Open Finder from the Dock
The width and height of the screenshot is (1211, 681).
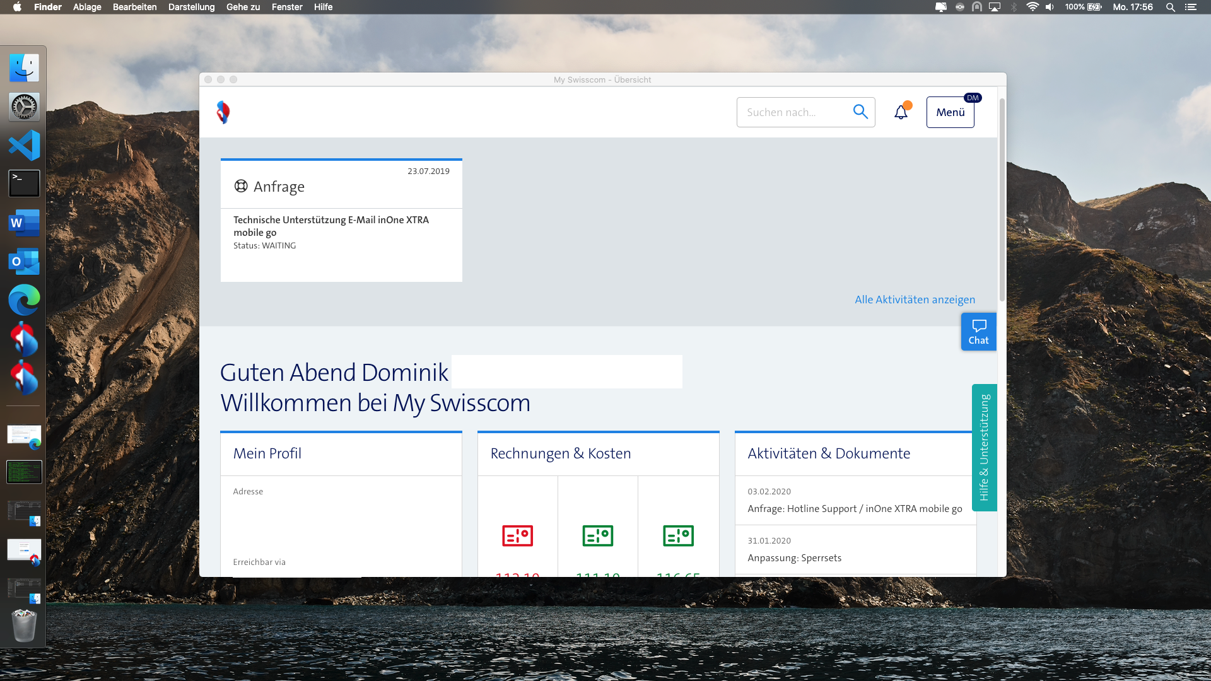[24, 68]
